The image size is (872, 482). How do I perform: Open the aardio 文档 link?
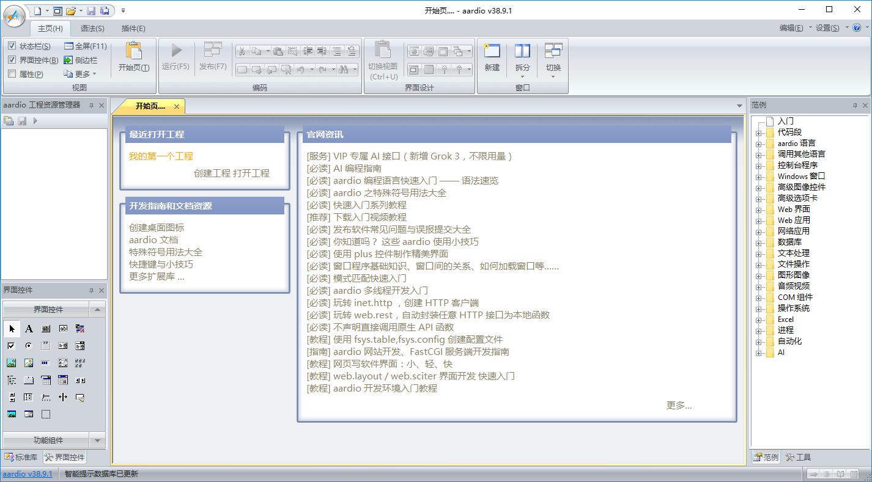(x=153, y=240)
